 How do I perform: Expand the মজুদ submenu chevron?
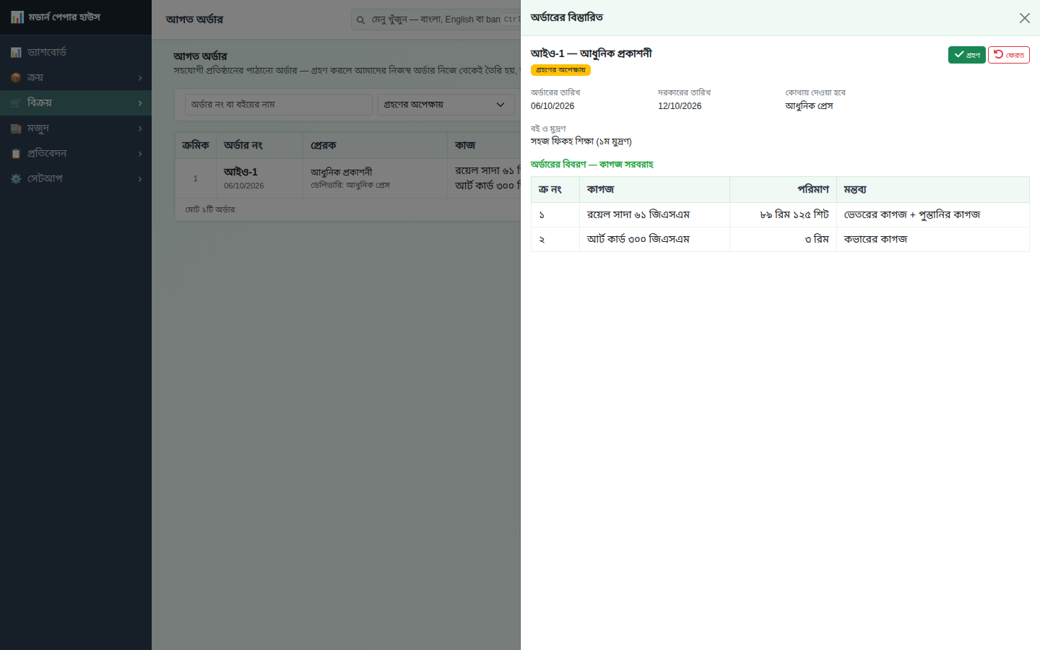[x=140, y=129]
